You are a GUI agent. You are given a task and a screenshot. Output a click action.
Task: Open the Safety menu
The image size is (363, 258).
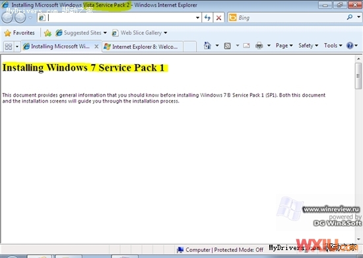pos(308,46)
